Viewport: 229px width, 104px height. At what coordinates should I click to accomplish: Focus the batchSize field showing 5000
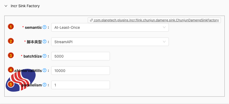pyautogui.click(x=80, y=56)
